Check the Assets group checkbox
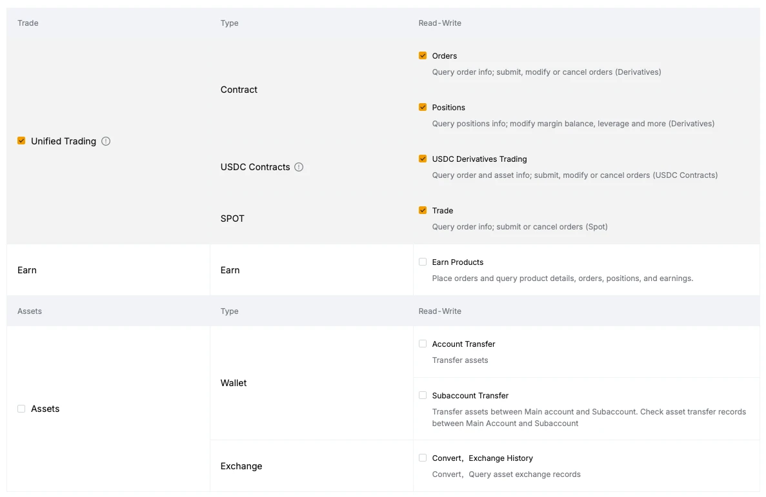The height and width of the screenshot is (497, 766). tap(21, 409)
